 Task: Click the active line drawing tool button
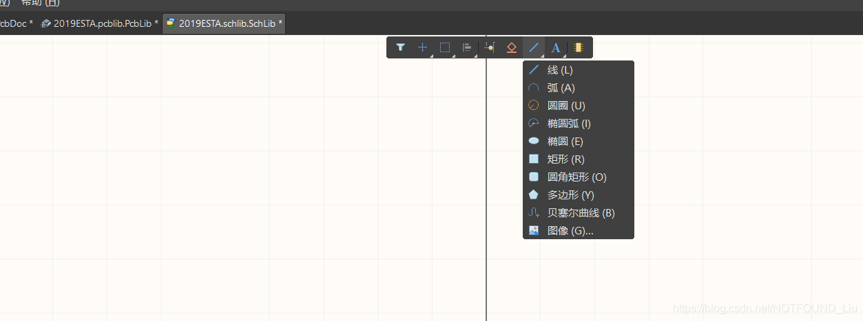pos(533,47)
